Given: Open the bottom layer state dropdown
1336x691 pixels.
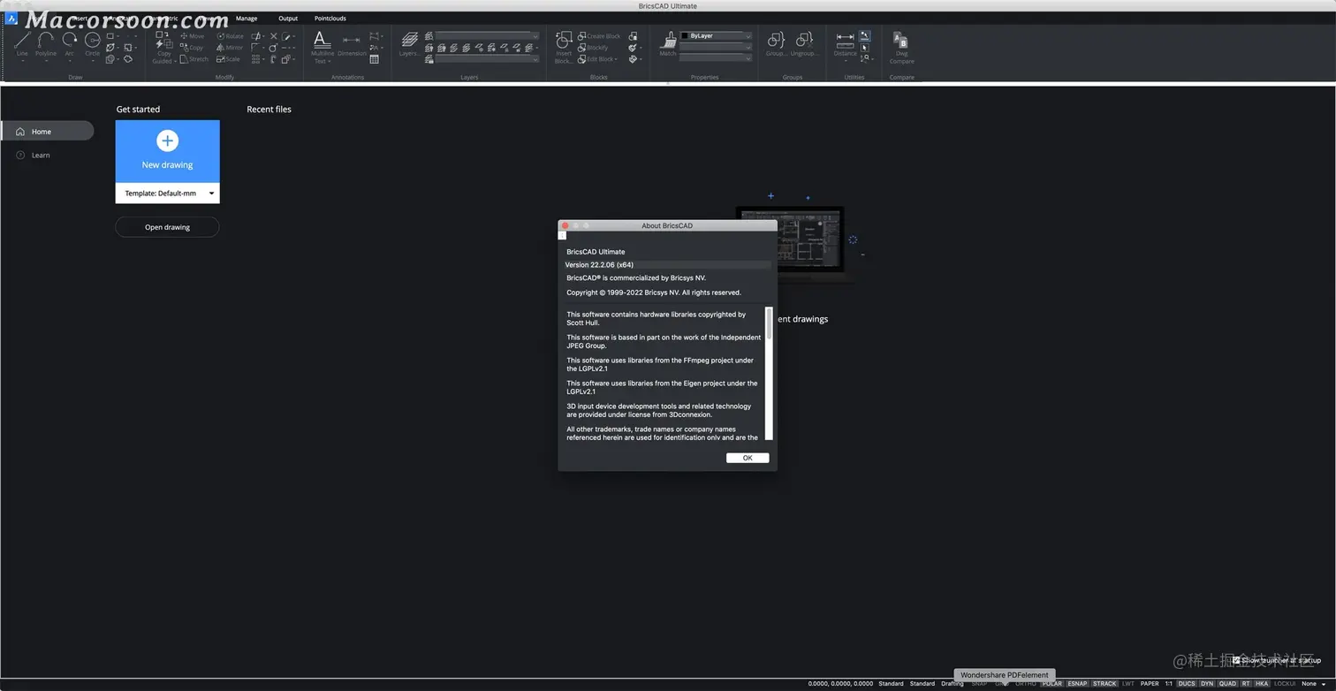Looking at the screenshot, I should click(x=487, y=59).
